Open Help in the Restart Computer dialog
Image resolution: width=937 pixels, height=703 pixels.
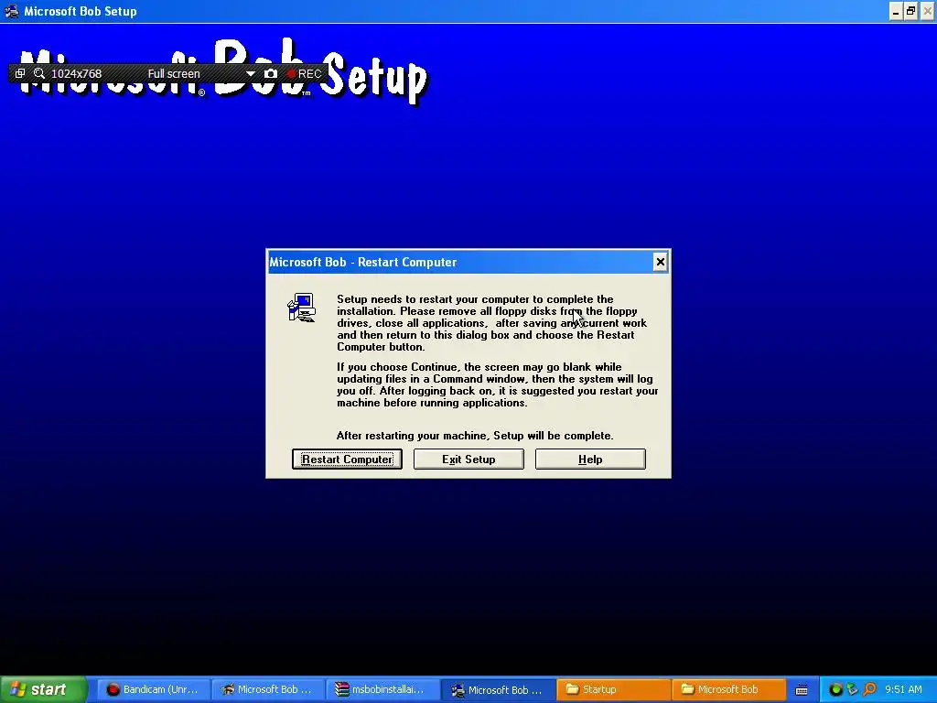tap(590, 460)
